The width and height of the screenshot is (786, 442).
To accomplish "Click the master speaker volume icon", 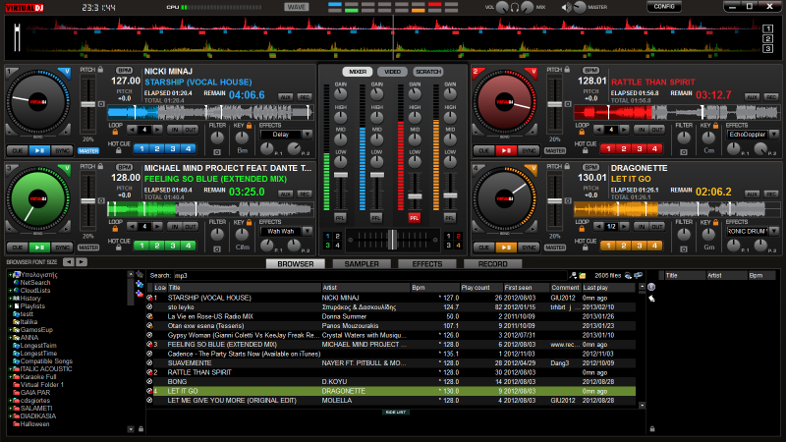I will (567, 8).
